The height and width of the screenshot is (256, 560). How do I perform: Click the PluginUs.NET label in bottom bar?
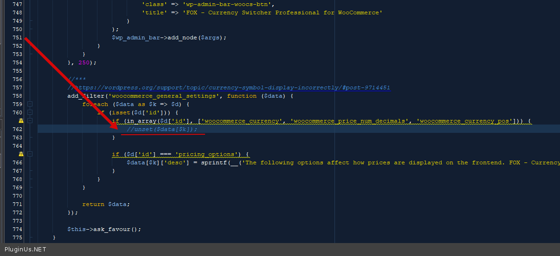pyautogui.click(x=26, y=250)
